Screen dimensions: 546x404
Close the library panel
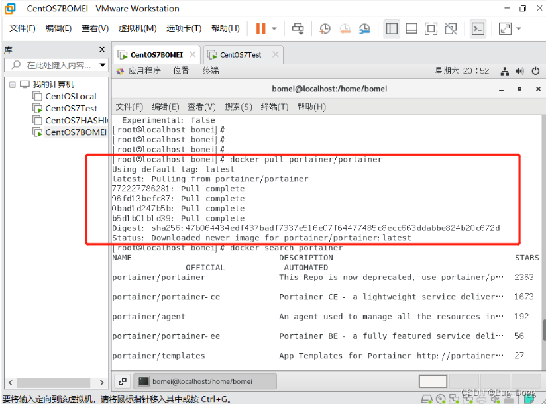(x=102, y=50)
